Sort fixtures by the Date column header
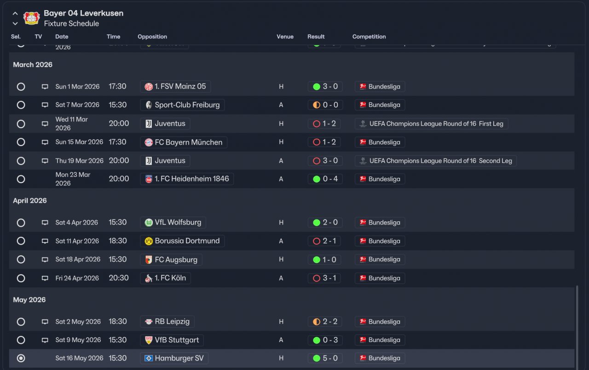This screenshot has width=589, height=370. coord(62,37)
